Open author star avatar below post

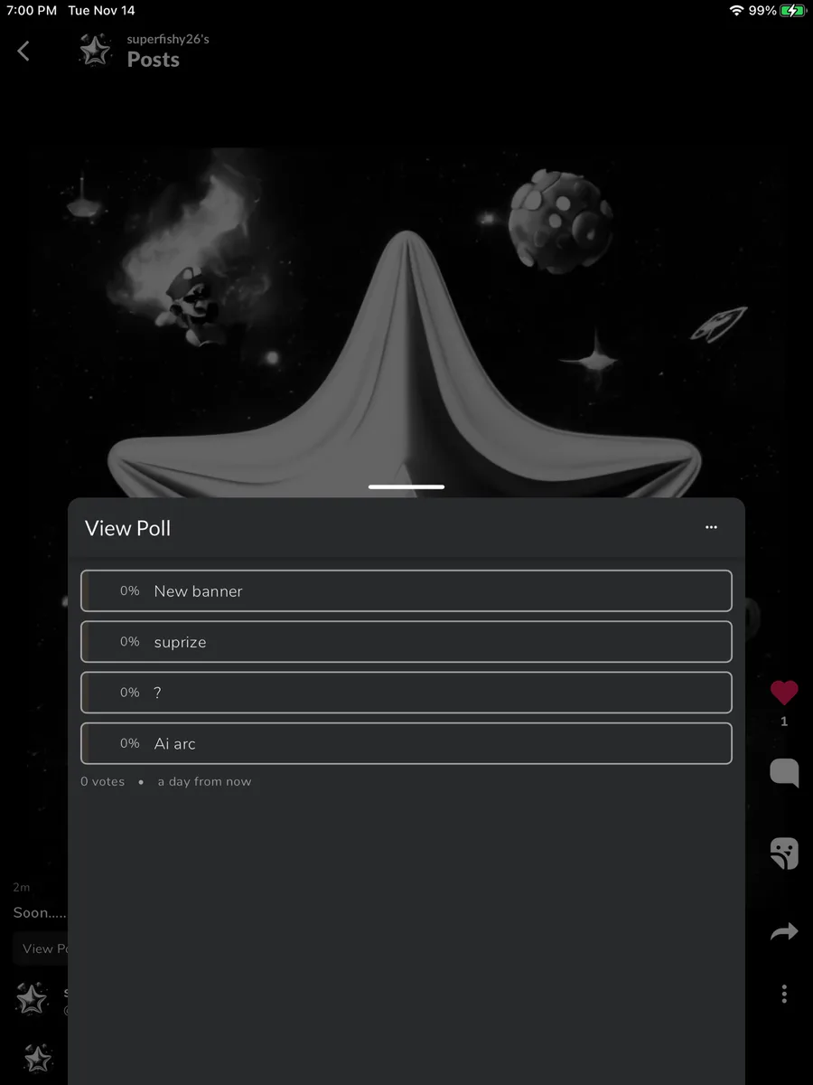point(32,999)
